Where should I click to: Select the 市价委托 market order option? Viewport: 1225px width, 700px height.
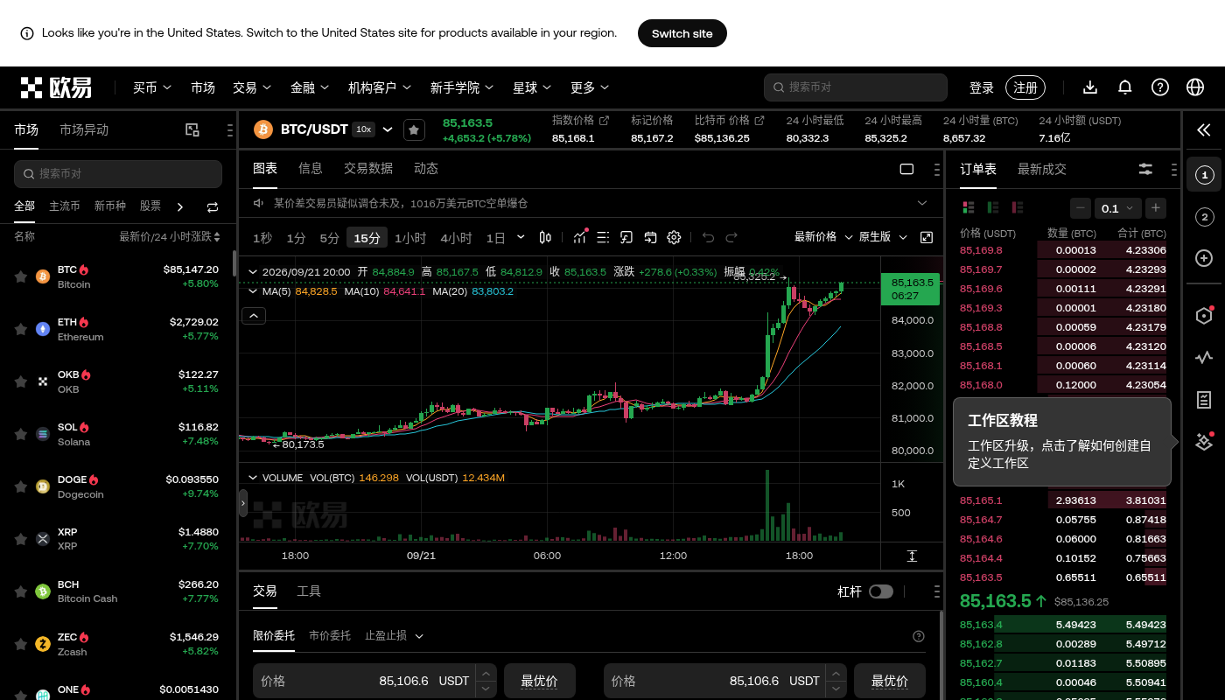point(330,635)
